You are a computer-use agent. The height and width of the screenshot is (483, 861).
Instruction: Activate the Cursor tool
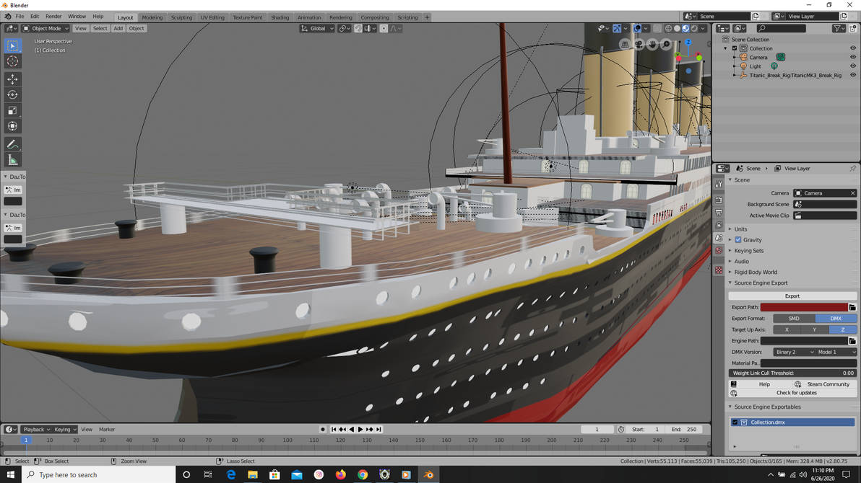[x=12, y=61]
